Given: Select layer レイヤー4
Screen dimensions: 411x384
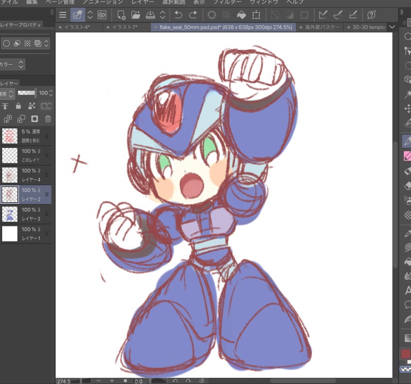Looking at the screenshot, I should coord(26,175).
